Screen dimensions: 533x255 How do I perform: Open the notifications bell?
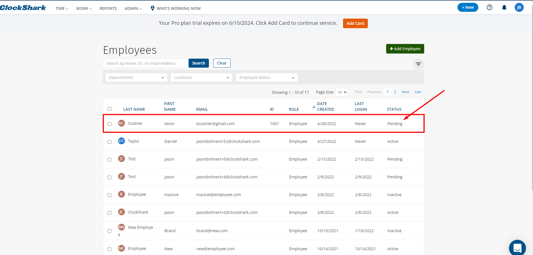point(504,7)
